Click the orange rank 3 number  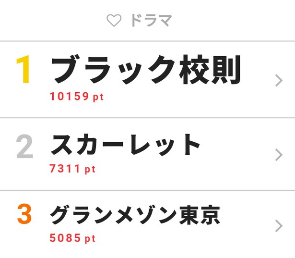tap(24, 214)
